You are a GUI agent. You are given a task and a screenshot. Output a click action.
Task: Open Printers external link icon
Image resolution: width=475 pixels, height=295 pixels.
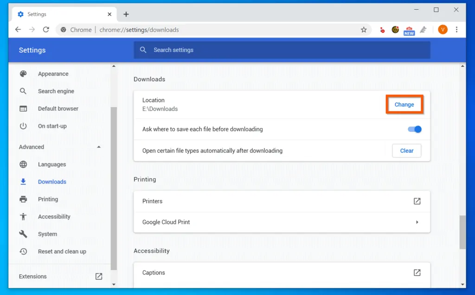click(417, 201)
